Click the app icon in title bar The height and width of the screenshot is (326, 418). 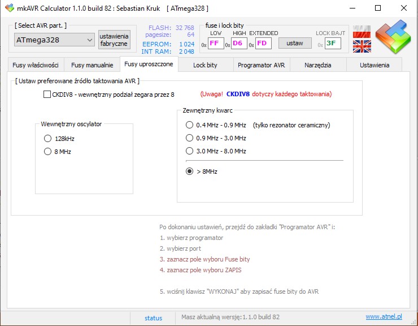[9, 8]
